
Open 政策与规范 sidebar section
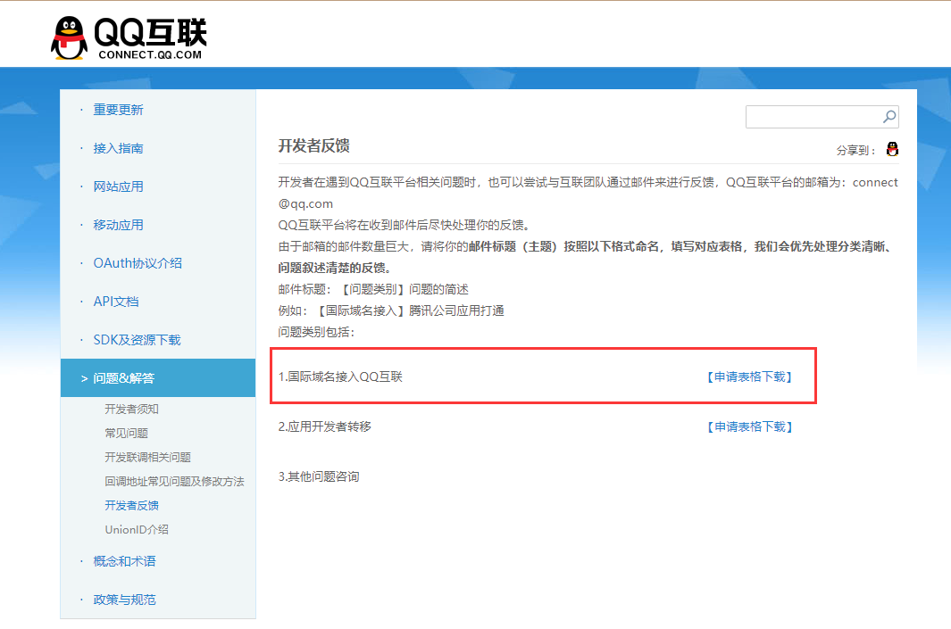[x=124, y=600]
